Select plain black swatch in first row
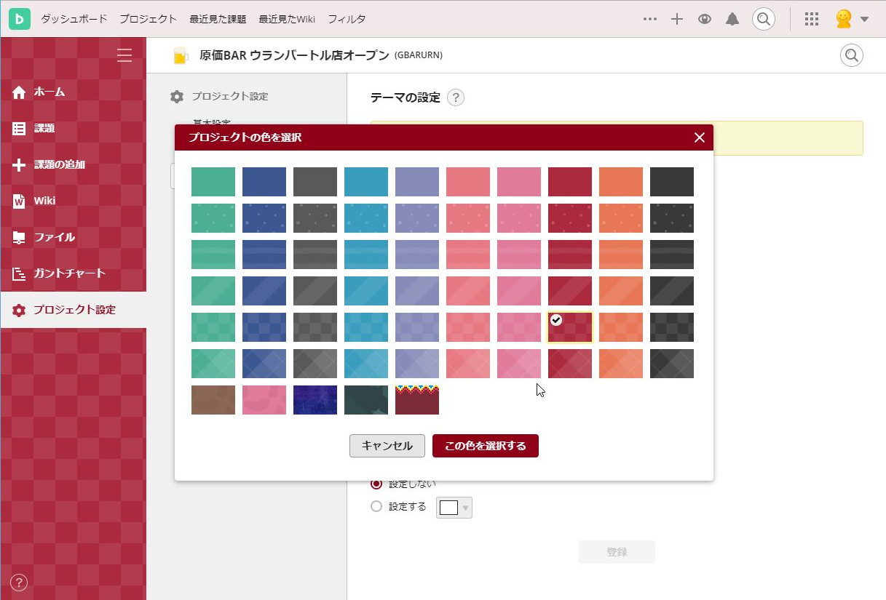This screenshot has height=600, width=886. [672, 182]
